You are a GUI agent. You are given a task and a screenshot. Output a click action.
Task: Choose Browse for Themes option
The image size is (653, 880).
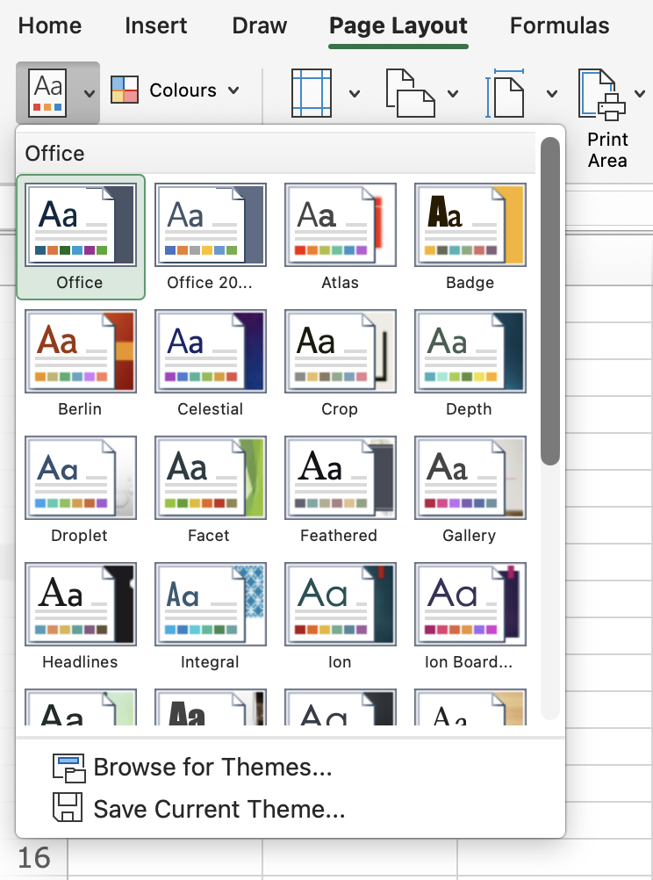[x=212, y=768]
